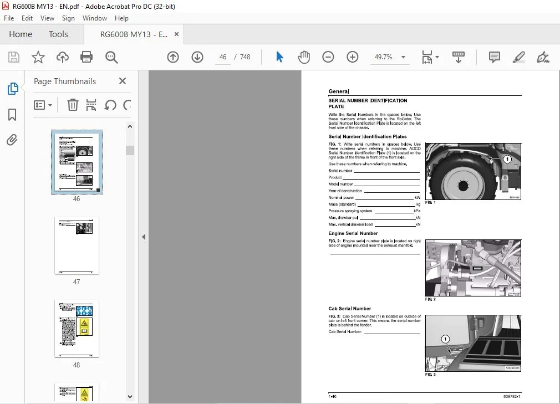Click 'Serial Number Identification Plates' heading
The image size is (560, 404).
(368, 137)
